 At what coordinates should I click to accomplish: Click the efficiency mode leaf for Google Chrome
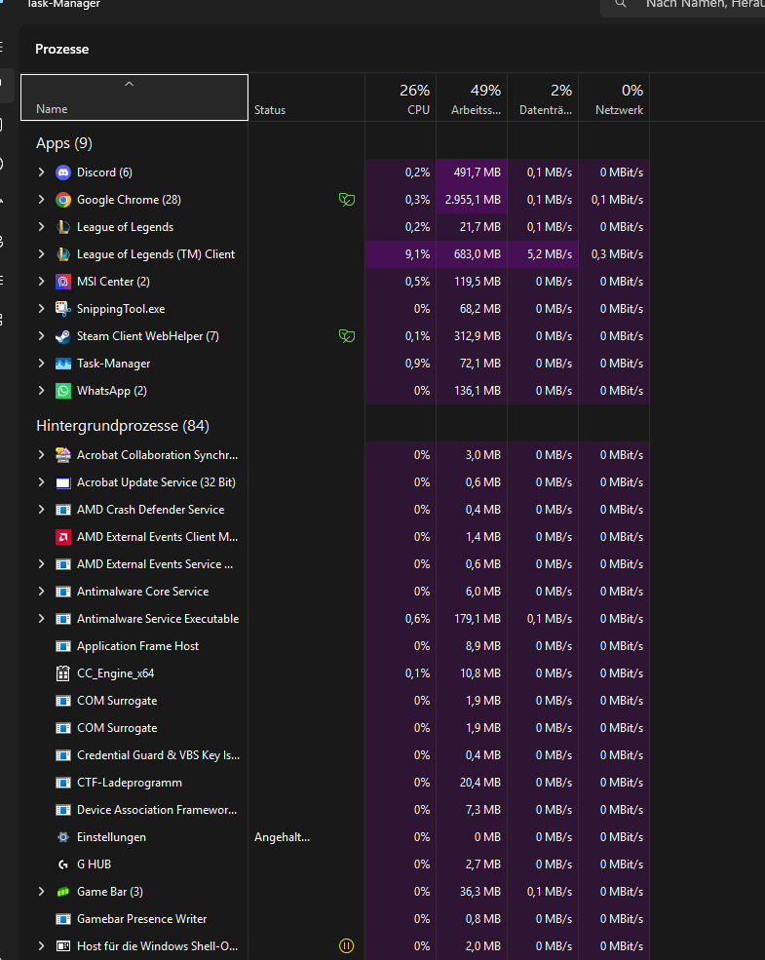click(x=347, y=200)
